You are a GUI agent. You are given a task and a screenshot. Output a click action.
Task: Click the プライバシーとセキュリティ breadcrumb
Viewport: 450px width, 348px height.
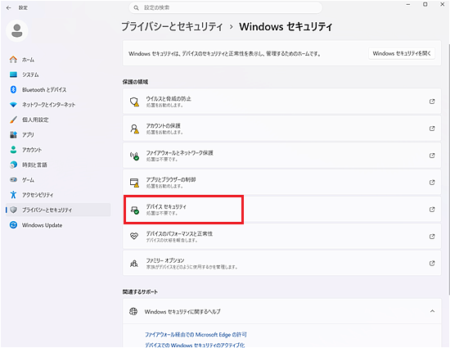[172, 27]
